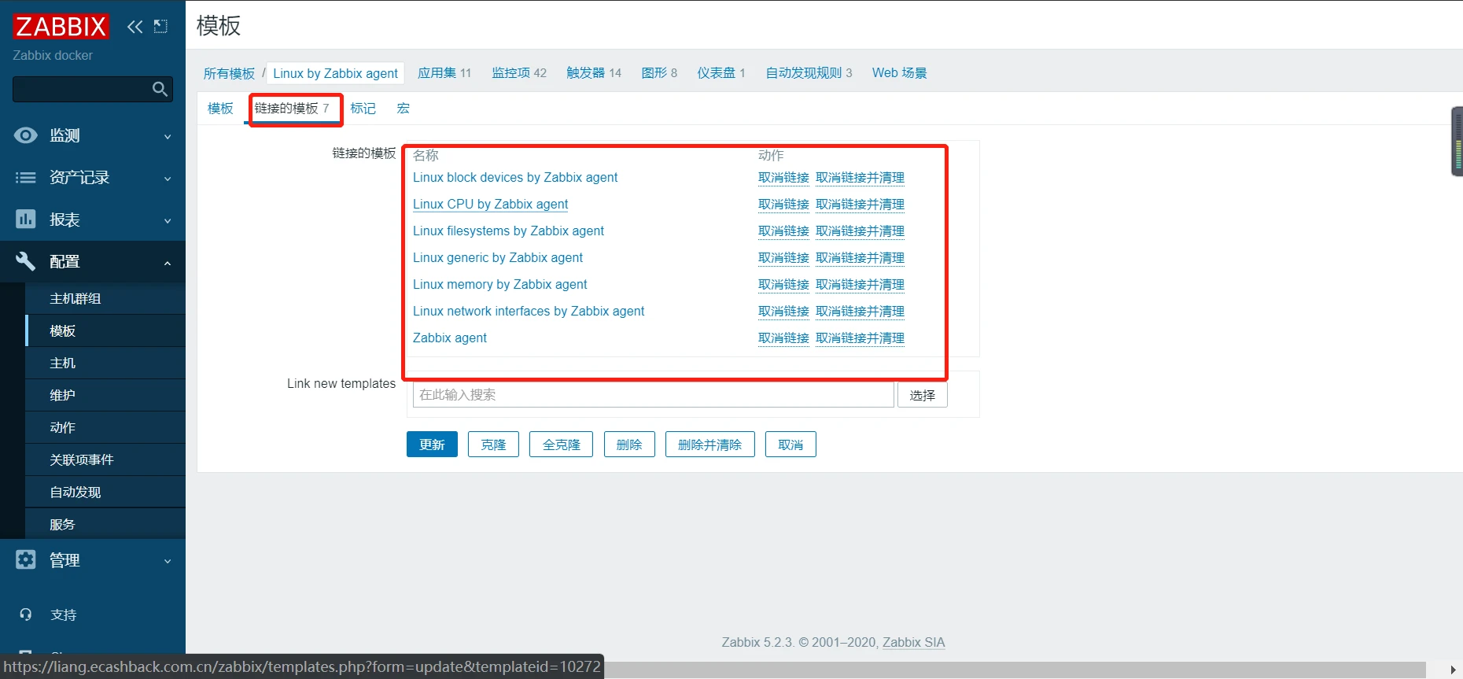Click the list icon beside 资产记录
This screenshot has width=1463, height=679.
pos(26,178)
